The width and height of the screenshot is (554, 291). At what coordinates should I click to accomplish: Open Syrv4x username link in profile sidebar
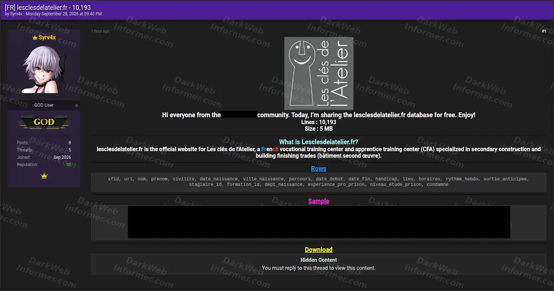tap(47, 38)
